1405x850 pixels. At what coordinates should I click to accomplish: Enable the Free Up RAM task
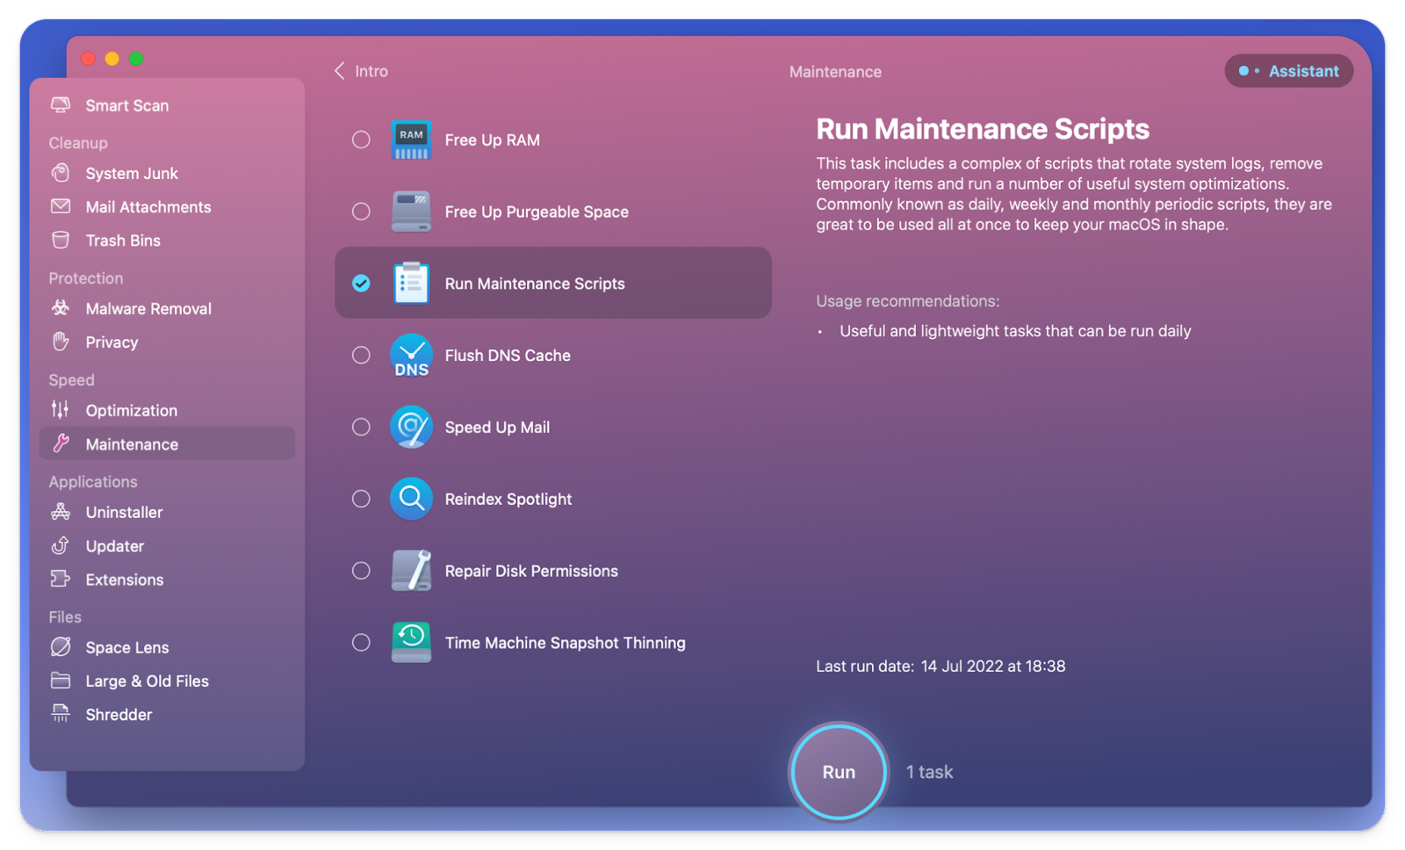click(x=361, y=139)
